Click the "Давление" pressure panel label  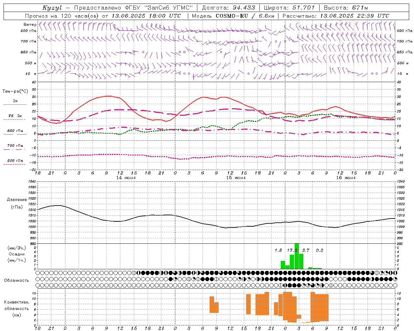17,200
